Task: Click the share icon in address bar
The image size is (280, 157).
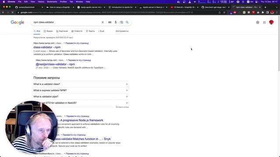Action: tap(220, 13)
